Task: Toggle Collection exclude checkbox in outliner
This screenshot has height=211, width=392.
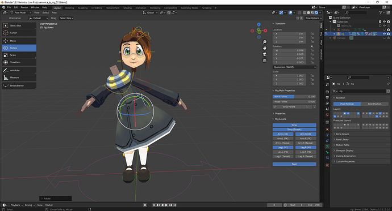Action: [380, 21]
